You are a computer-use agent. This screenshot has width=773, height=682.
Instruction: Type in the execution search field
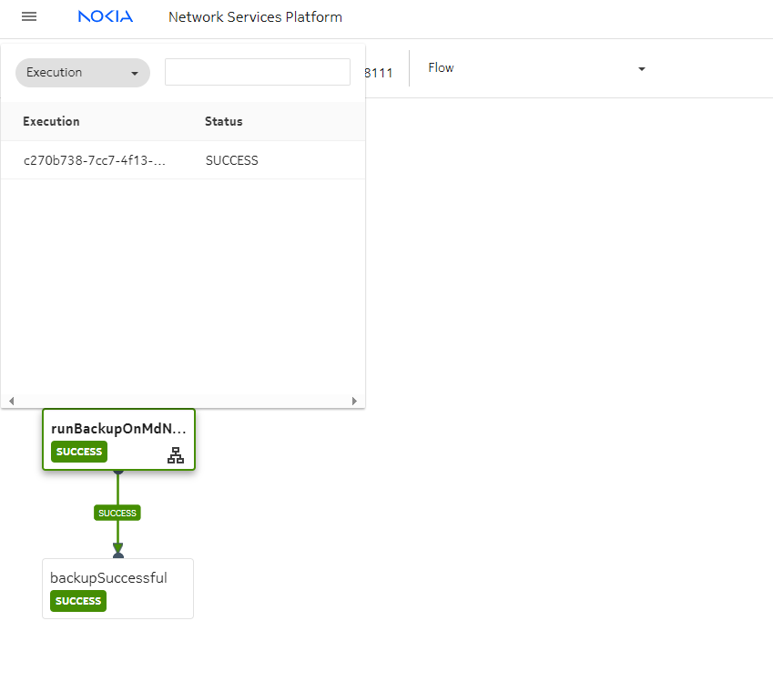tap(257, 73)
